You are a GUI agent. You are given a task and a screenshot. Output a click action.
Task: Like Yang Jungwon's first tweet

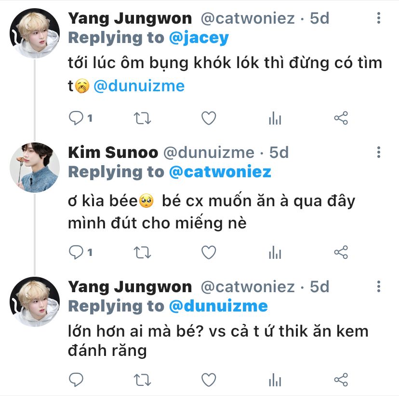point(208,118)
